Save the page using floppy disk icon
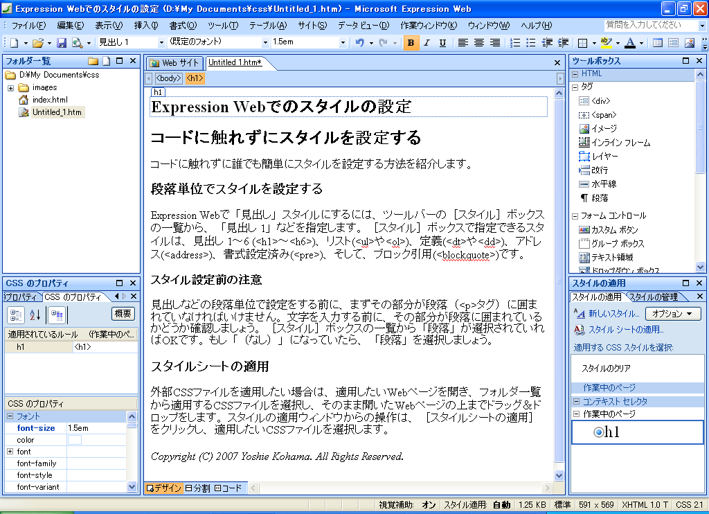The width and height of the screenshot is (709, 514). (x=62, y=42)
